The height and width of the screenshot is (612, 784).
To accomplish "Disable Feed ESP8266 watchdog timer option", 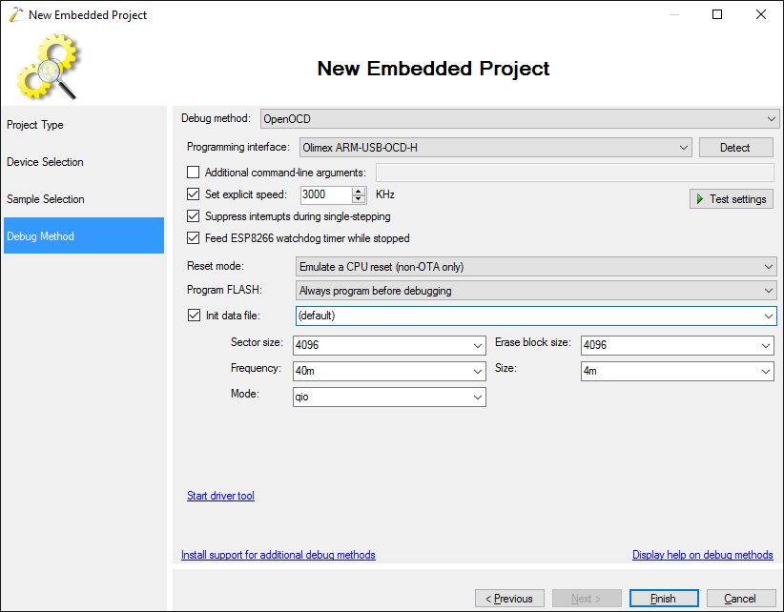I will (x=193, y=237).
